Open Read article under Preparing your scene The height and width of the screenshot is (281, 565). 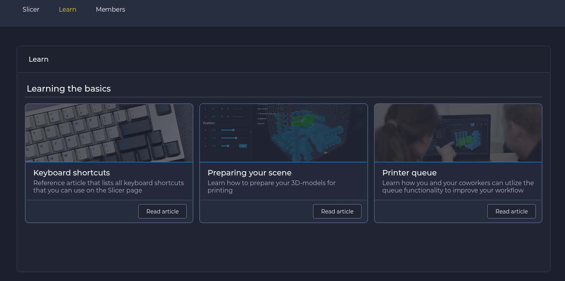pyautogui.click(x=337, y=212)
